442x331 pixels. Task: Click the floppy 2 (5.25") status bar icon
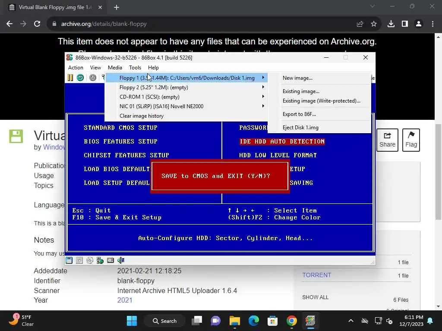pyautogui.click(x=79, y=260)
